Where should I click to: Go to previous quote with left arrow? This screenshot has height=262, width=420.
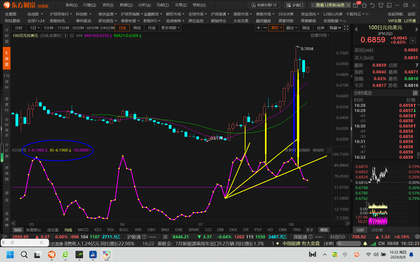click(356, 29)
